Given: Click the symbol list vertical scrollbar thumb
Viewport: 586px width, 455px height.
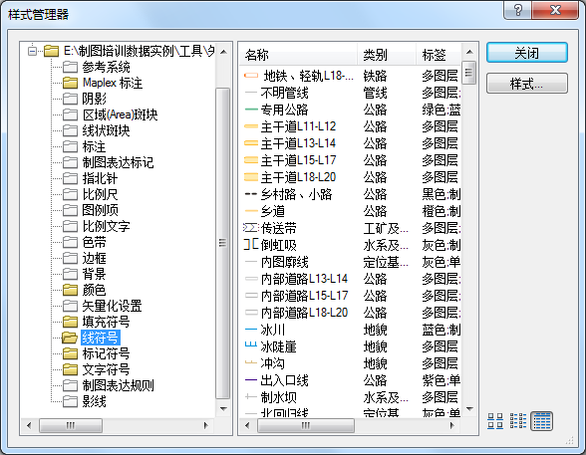Looking at the screenshot, I should point(469,73).
